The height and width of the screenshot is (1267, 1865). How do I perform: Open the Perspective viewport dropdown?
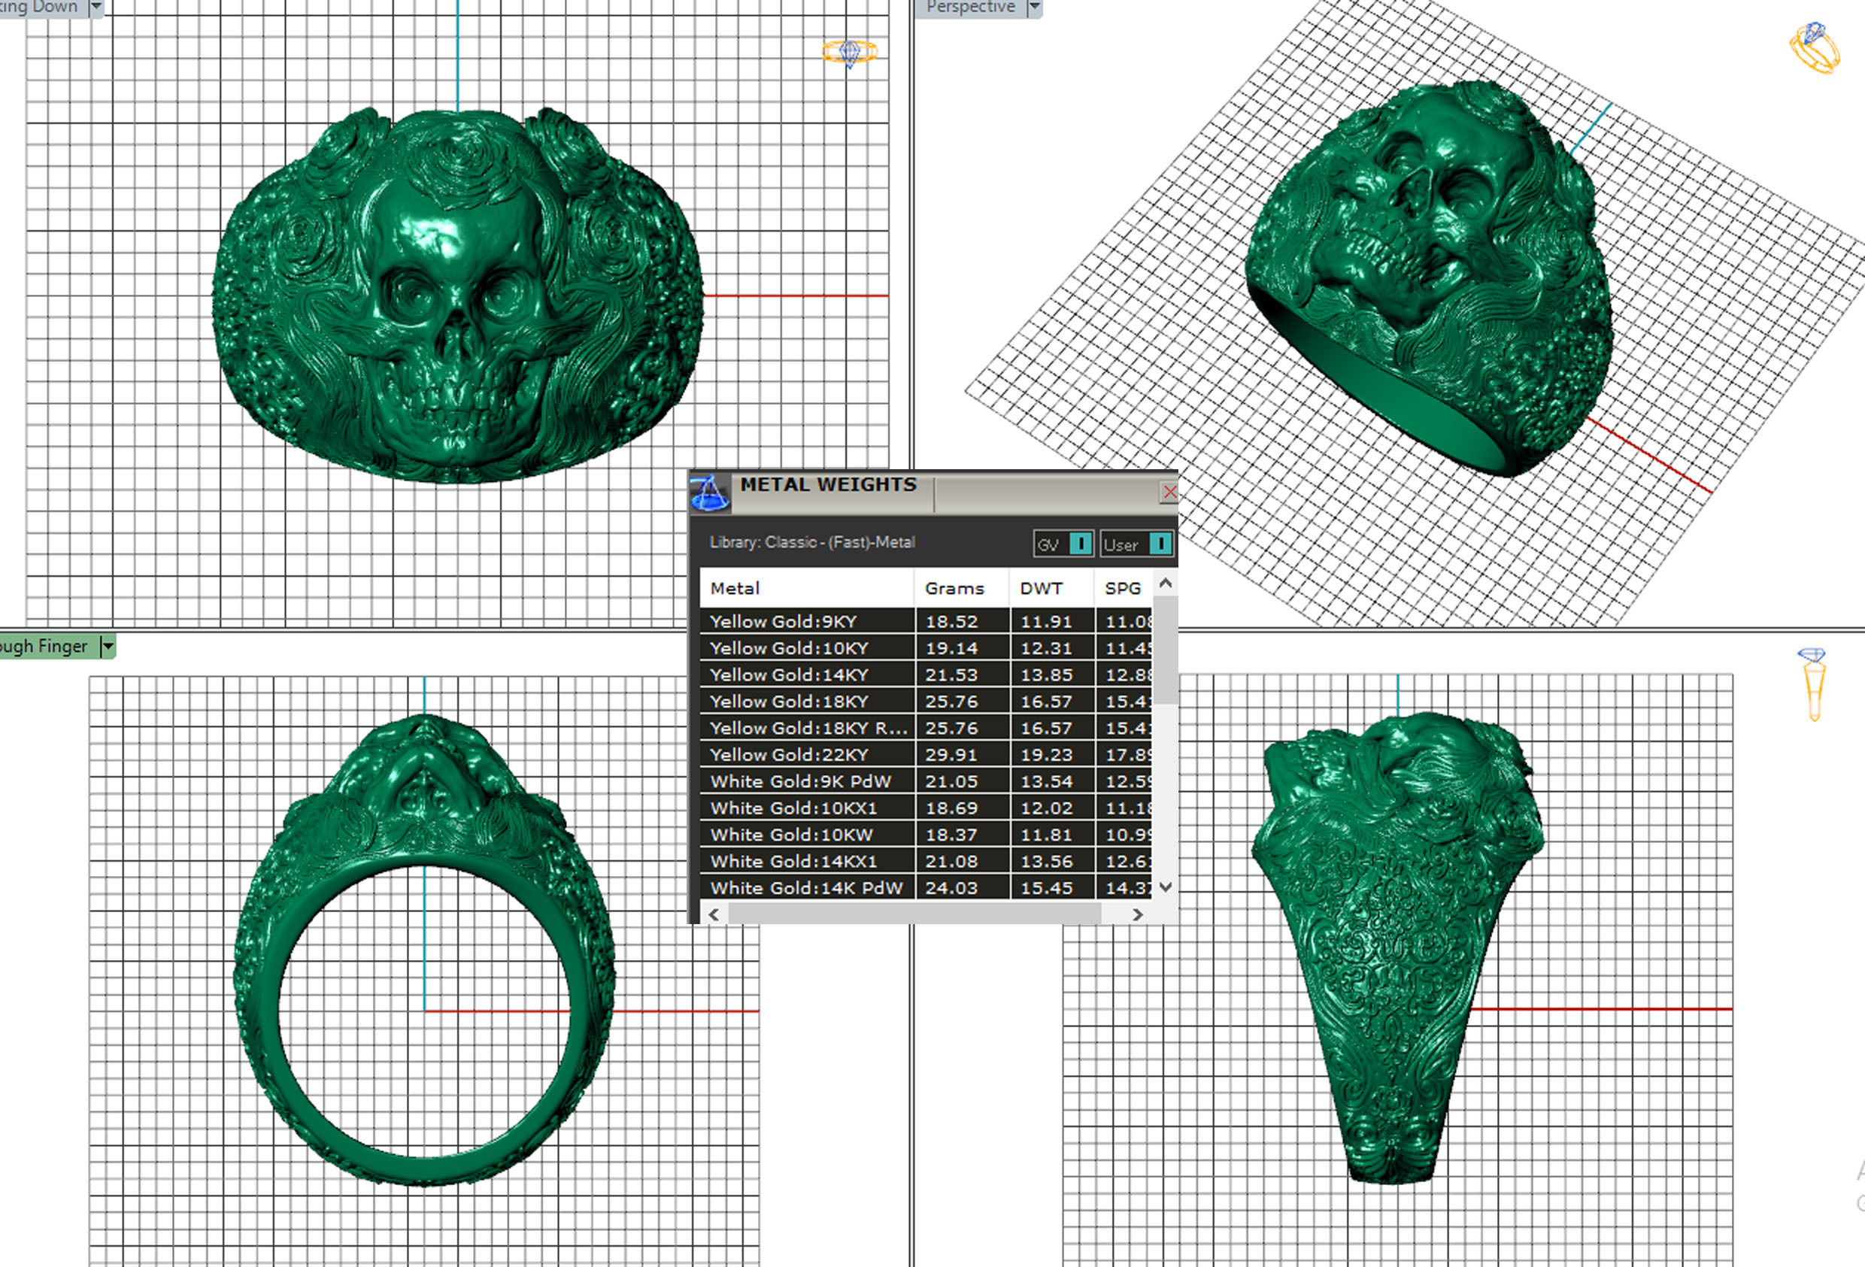[x=1035, y=8]
